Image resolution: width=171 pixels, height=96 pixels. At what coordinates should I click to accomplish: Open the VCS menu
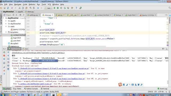(49, 5)
